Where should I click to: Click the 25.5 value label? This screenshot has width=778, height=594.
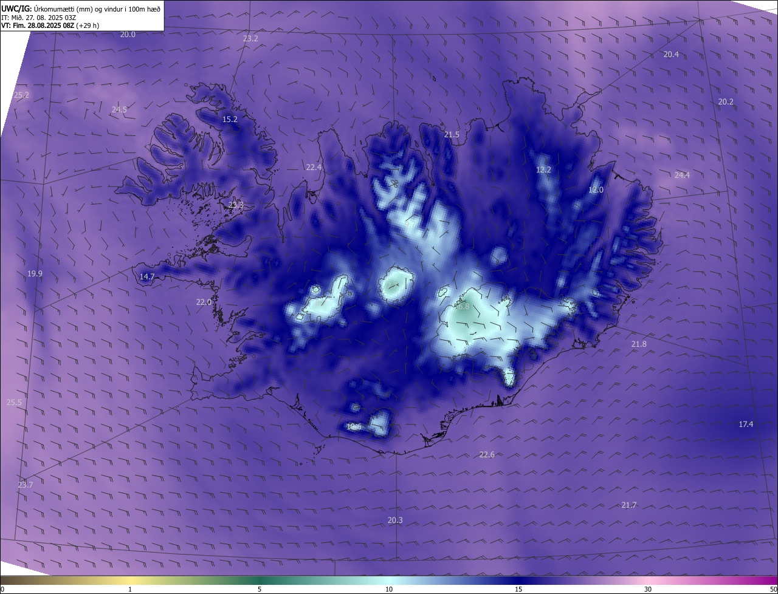14,402
